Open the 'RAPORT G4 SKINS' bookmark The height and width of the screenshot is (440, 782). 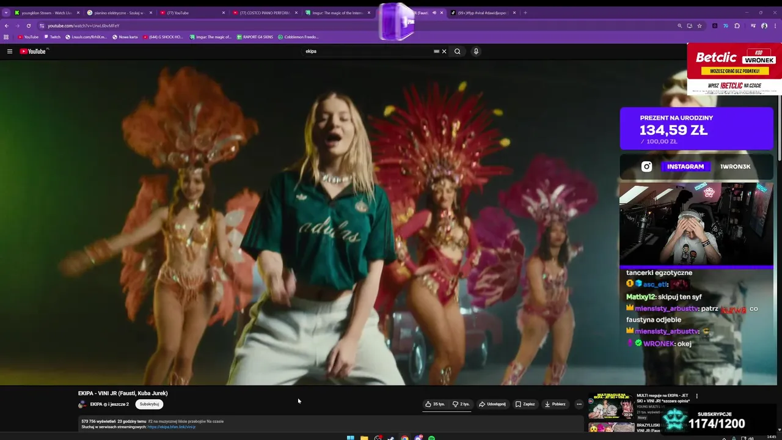point(255,37)
